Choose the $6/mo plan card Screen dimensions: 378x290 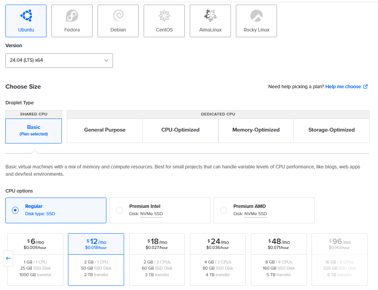[35, 259]
